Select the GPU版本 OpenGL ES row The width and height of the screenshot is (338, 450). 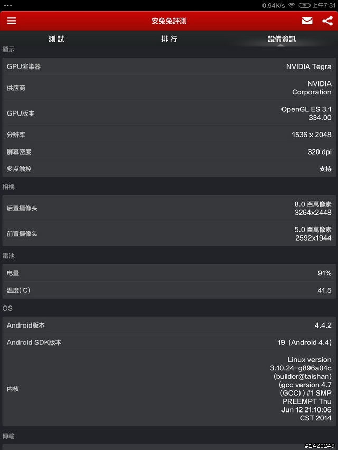(x=169, y=113)
